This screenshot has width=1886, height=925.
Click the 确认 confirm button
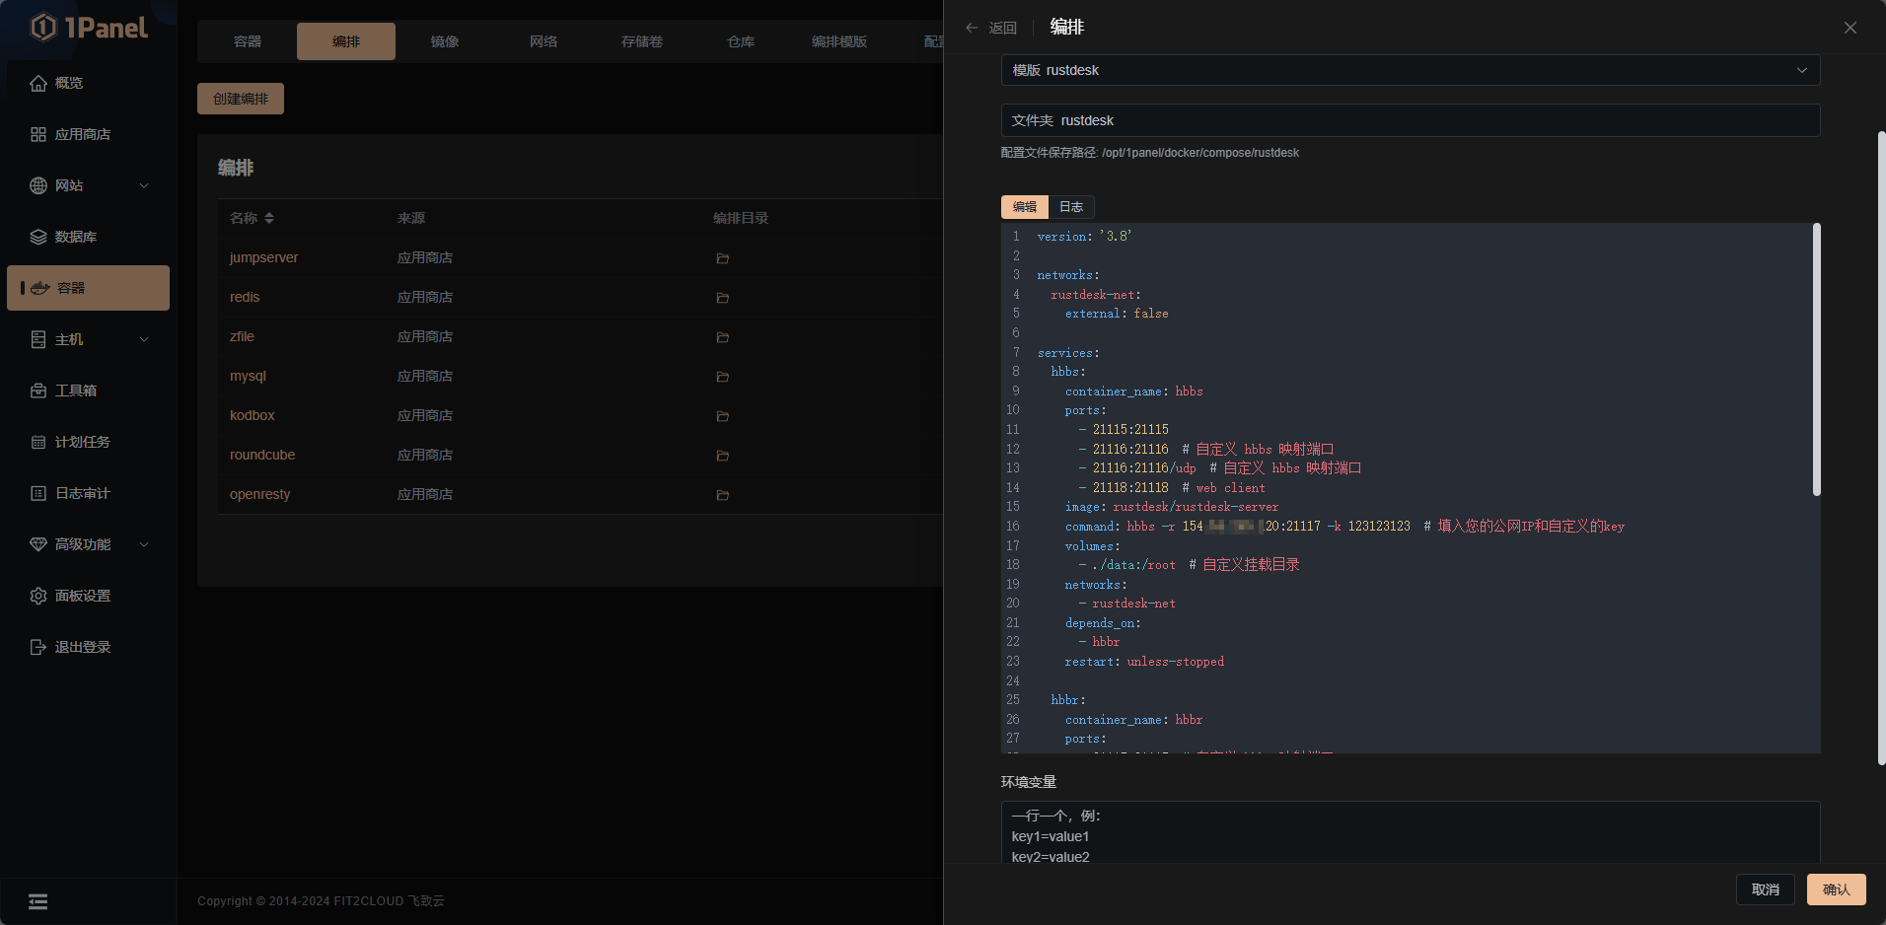(1835, 889)
